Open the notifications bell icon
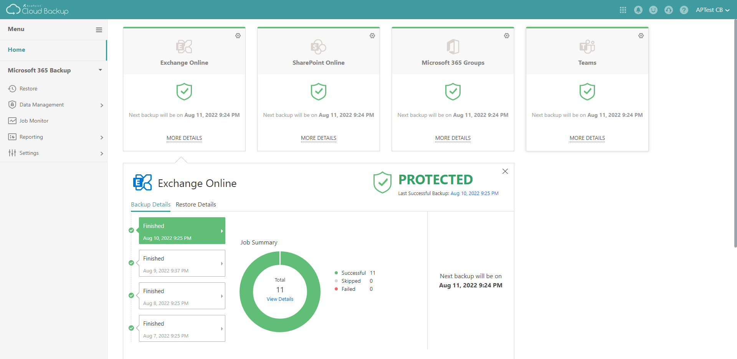Viewport: 737px width, 359px height. (638, 10)
